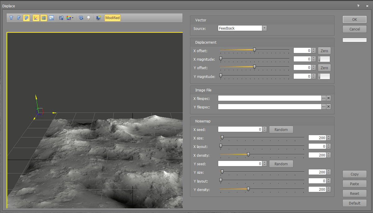Click the Zero button for X offset

(324, 51)
